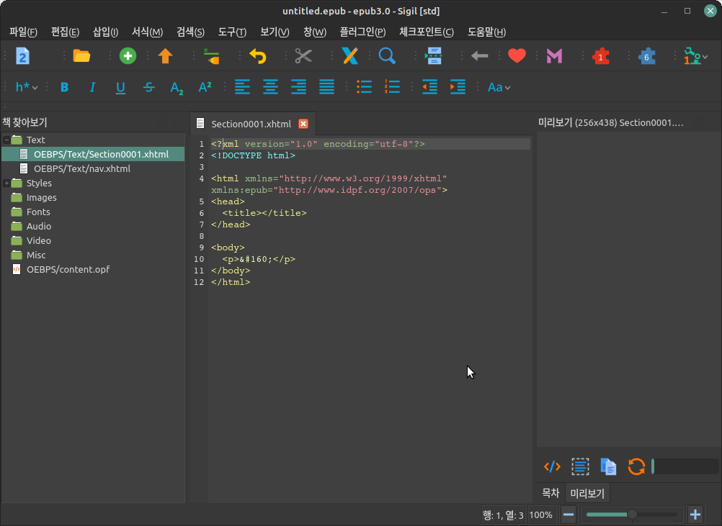Image resolution: width=722 pixels, height=526 pixels.
Task: Open the 도움말(H) menu
Action: tap(486, 32)
